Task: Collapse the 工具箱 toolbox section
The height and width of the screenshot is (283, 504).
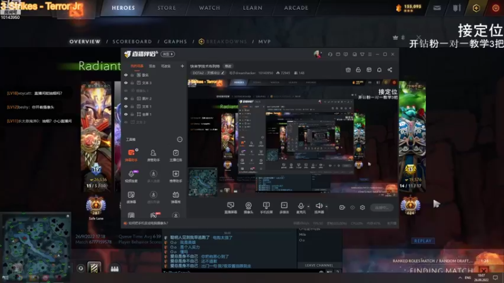Action: [180, 139]
